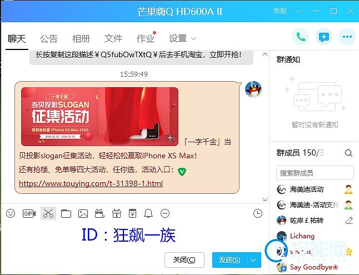Click the 海美迪活动 member avatar
This screenshot has height=275, width=359.
point(281,189)
